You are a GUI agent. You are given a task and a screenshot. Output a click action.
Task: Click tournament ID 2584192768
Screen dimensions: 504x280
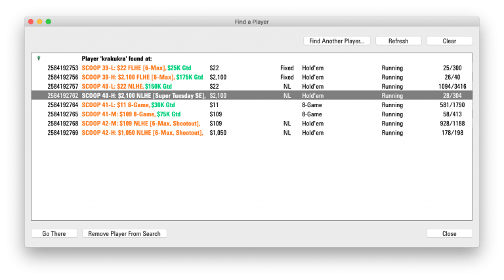(63, 124)
